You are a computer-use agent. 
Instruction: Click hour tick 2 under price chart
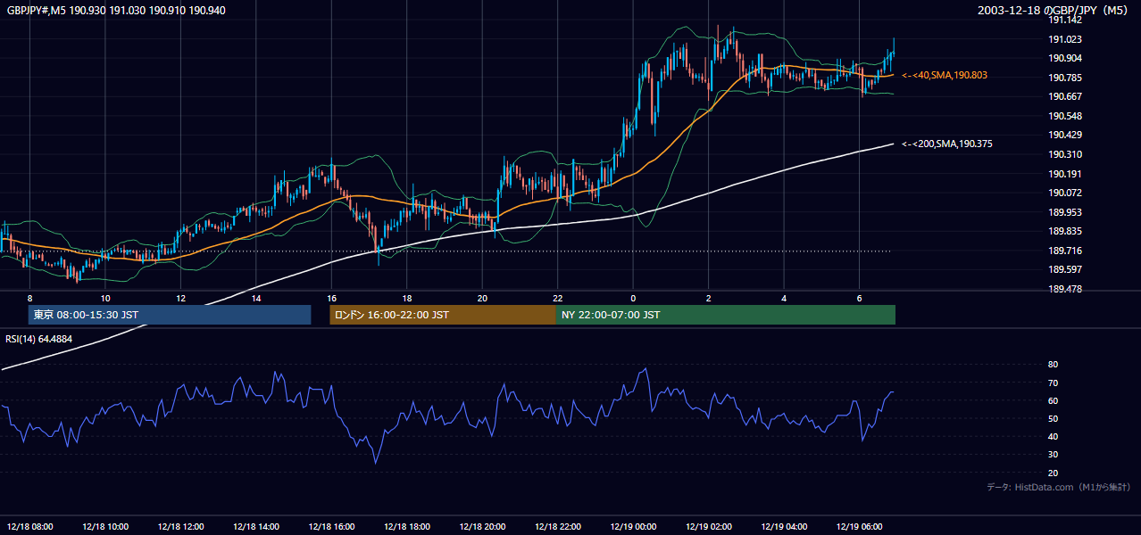[x=708, y=298]
